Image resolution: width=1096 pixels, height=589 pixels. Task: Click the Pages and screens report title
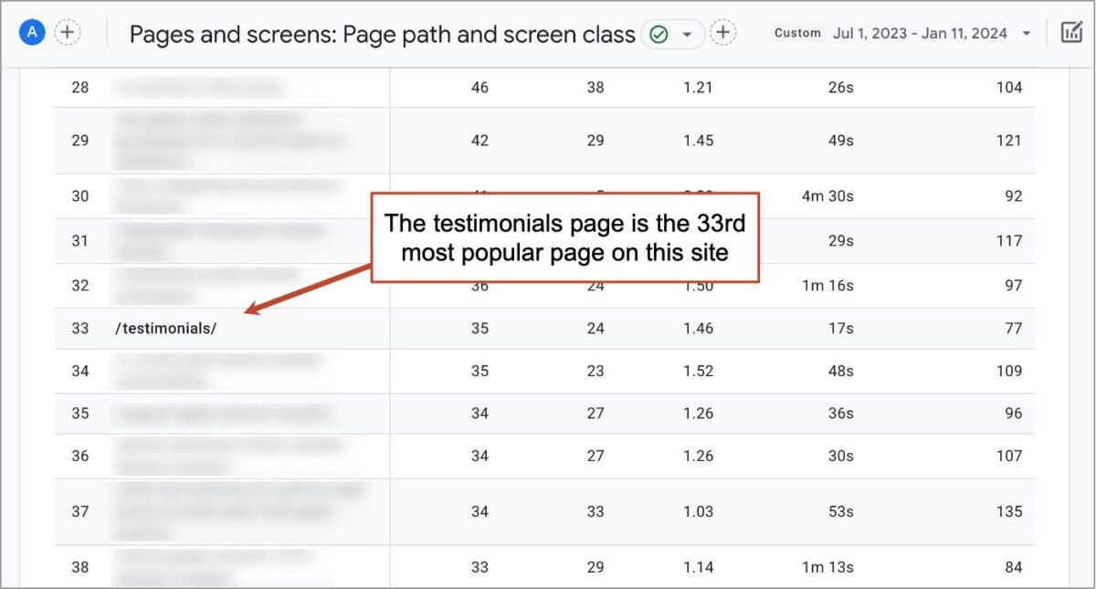(383, 34)
